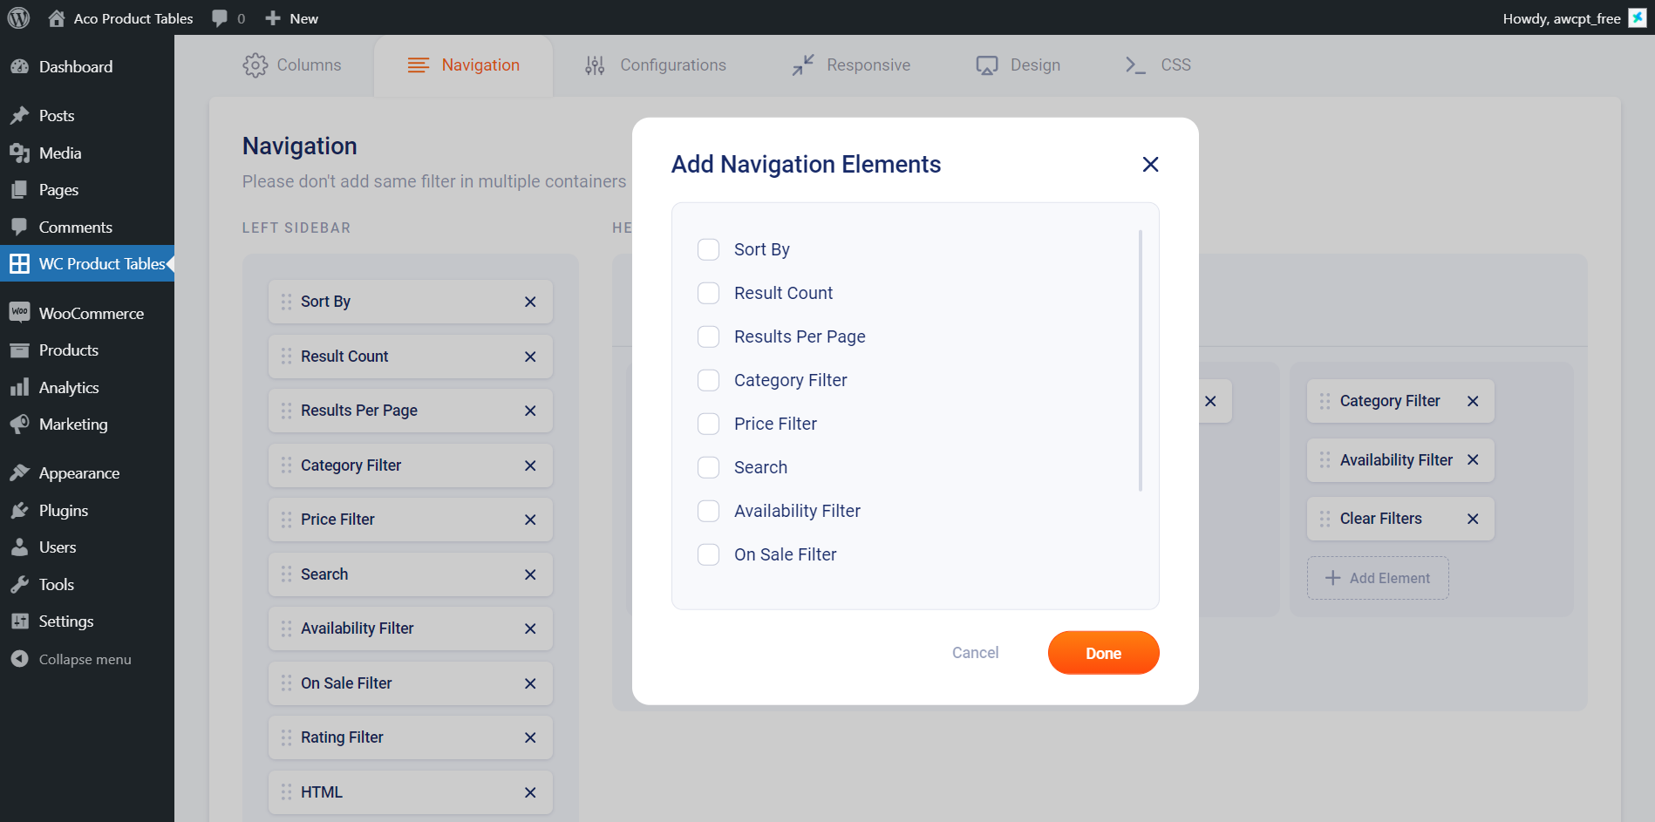Open the Design tab

click(1018, 65)
